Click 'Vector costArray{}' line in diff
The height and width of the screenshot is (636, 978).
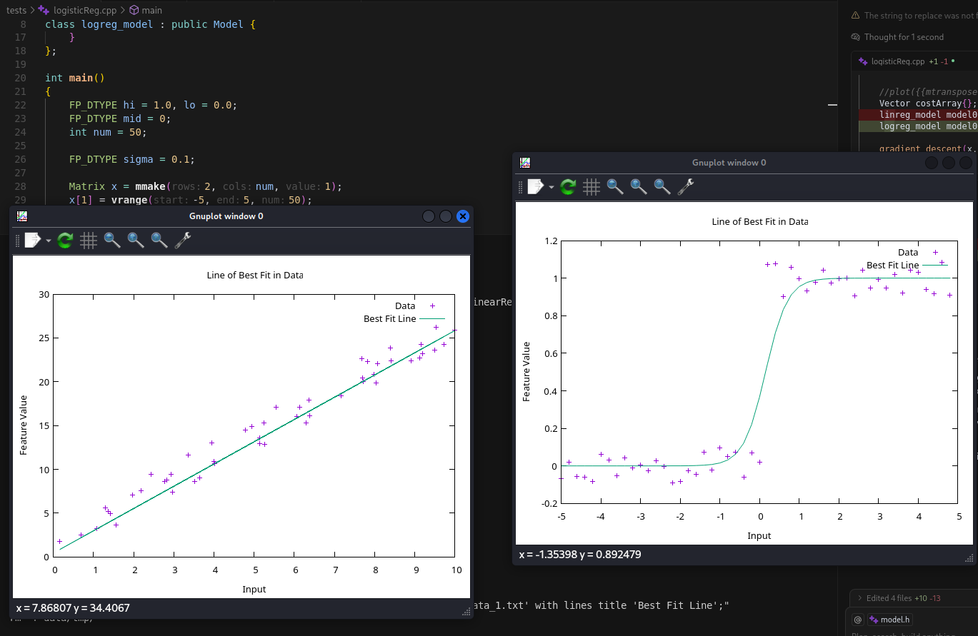click(x=927, y=104)
